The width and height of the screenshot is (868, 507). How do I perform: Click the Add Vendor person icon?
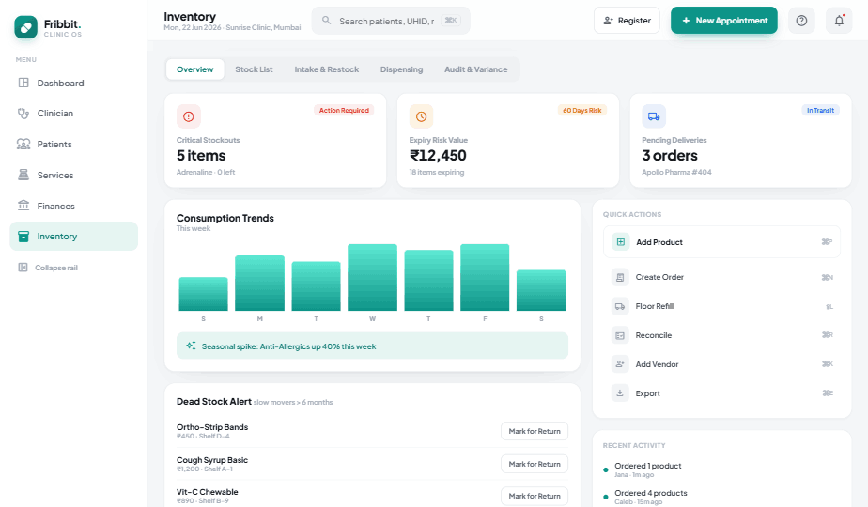620,364
